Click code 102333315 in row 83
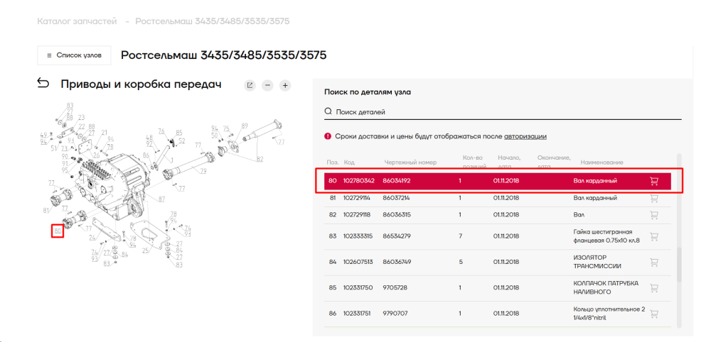Screen dimensions: 711x342 click(358, 236)
